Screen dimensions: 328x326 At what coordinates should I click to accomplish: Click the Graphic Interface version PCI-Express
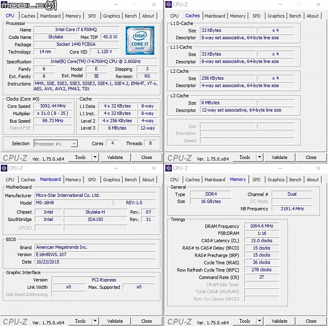(103, 280)
